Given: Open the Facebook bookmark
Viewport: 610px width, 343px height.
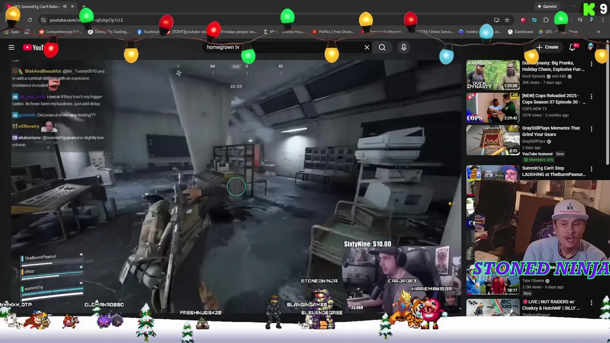Looking at the screenshot, I should pos(148,32).
